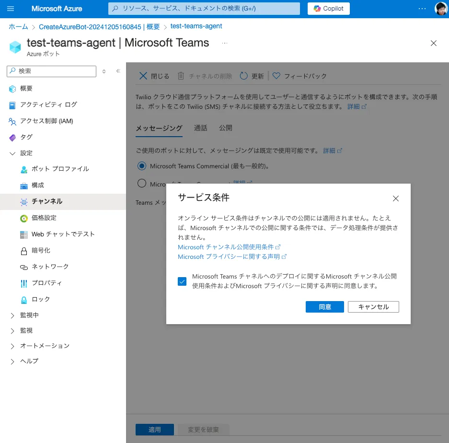Screen dimensions: 449x443
Task: Expand the ヘルプ section
Action: (x=12, y=361)
